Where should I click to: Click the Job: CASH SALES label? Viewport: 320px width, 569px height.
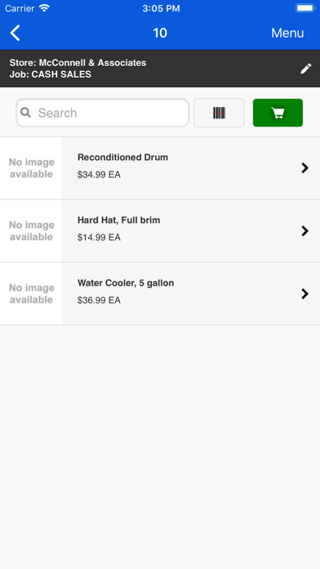point(51,74)
